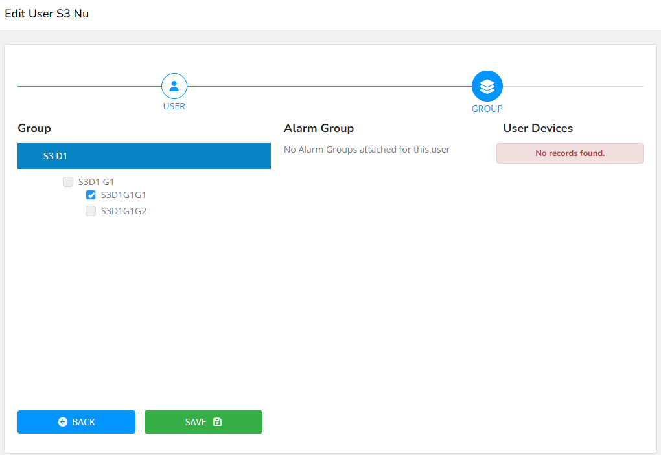Viewport: 661px width, 455px height.
Task: Select the GROUP step label
Action: [x=487, y=109]
